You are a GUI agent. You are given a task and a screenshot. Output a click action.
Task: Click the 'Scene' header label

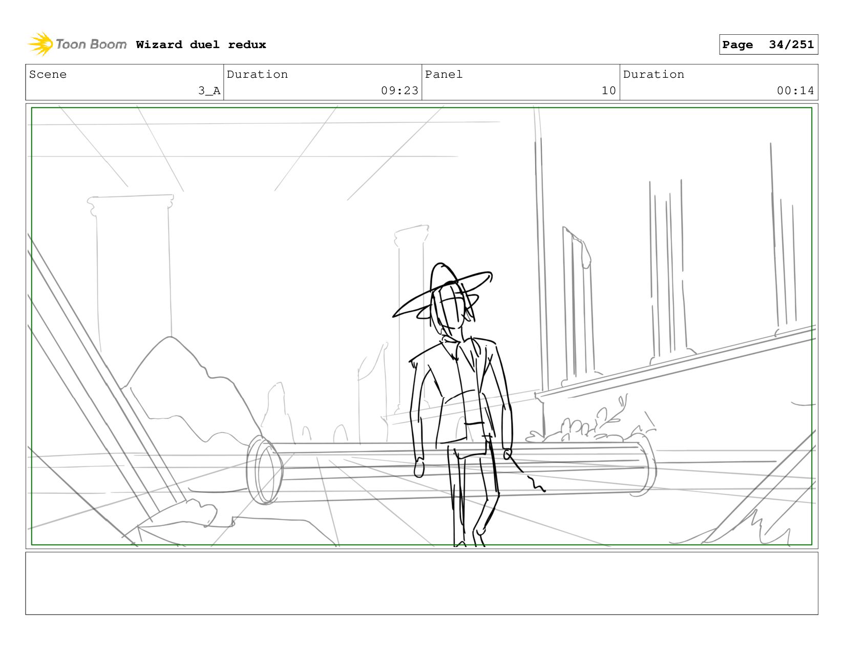click(x=48, y=74)
